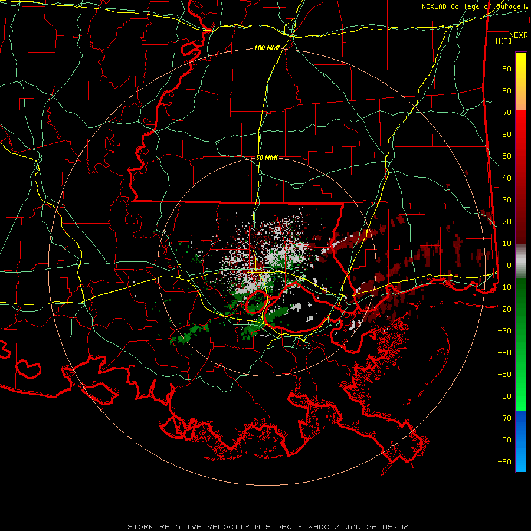
Task: Select the 50 NMI range ring label
Action: [267, 158]
